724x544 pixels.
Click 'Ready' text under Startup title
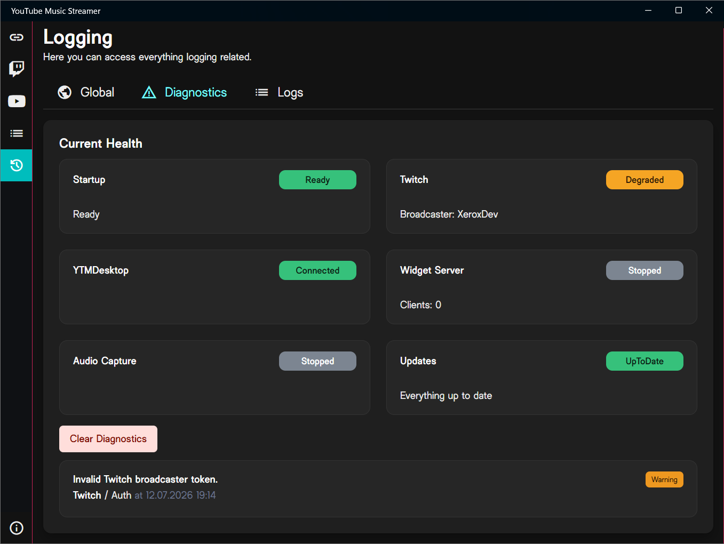point(86,214)
